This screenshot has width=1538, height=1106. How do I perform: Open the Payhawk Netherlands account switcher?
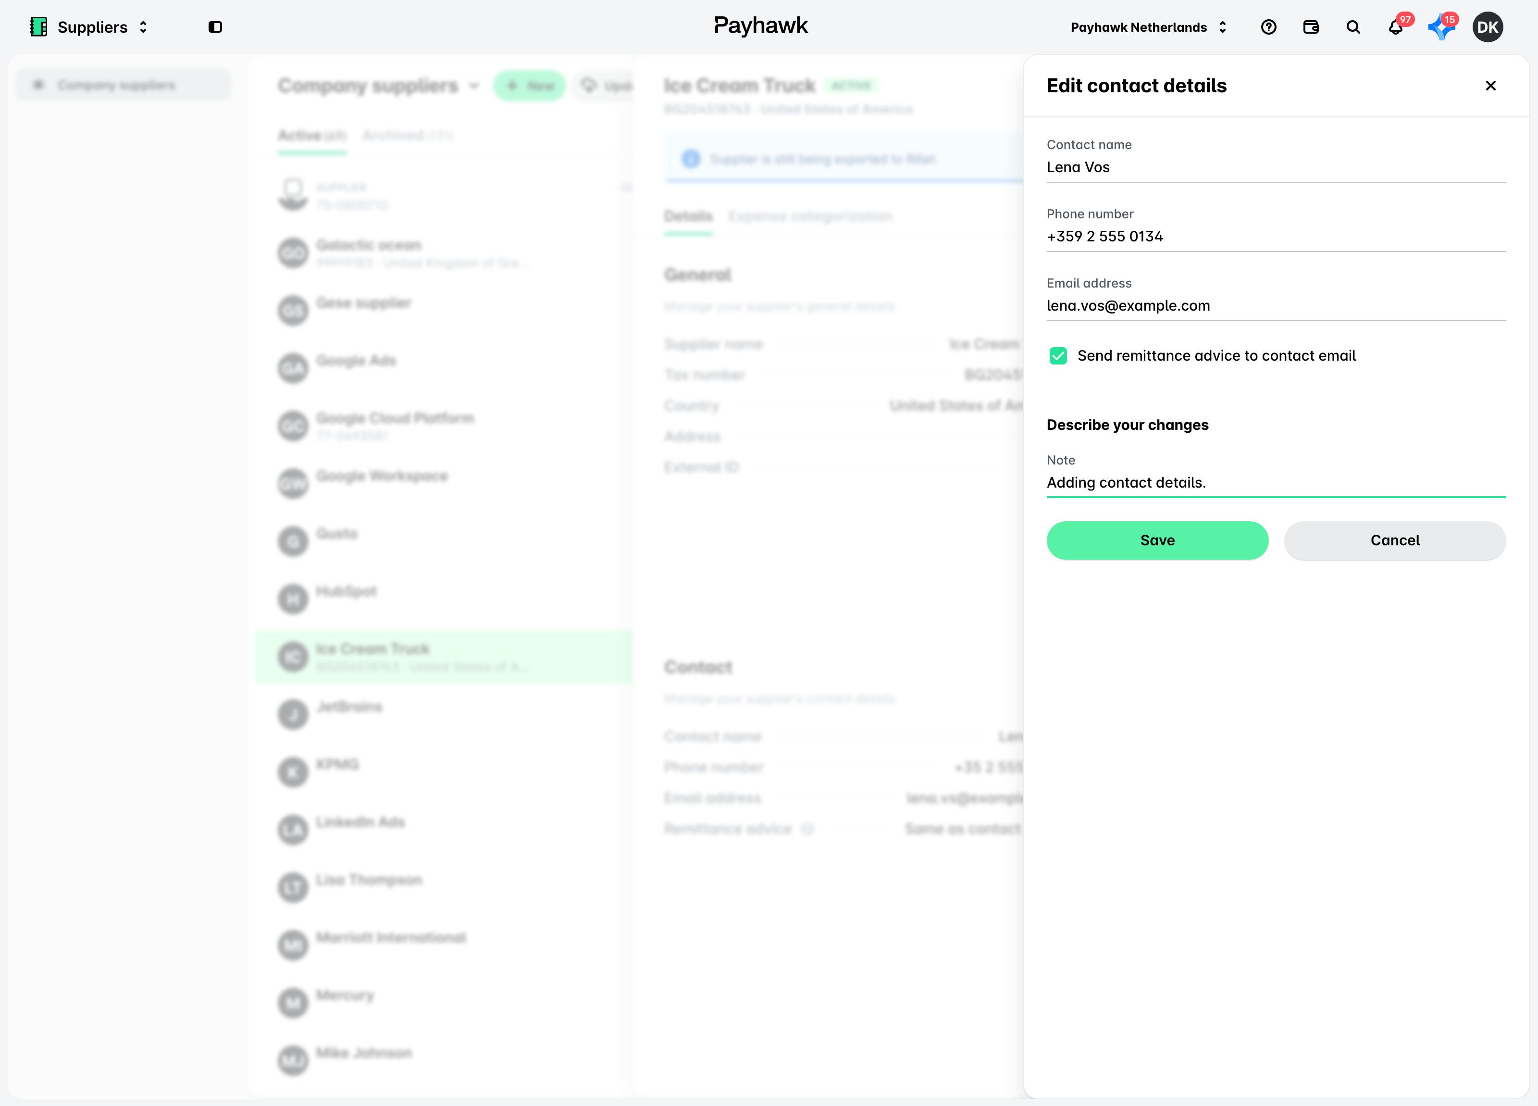pyautogui.click(x=1150, y=27)
